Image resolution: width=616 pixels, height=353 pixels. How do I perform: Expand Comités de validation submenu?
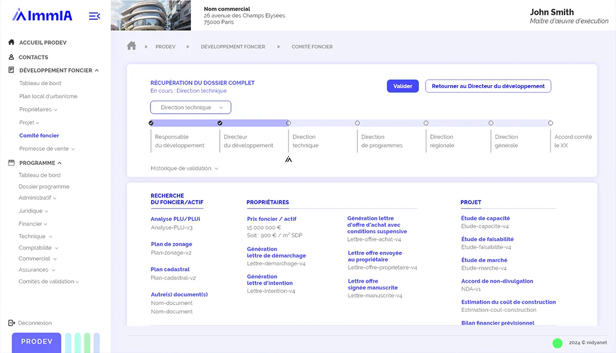pyautogui.click(x=77, y=282)
